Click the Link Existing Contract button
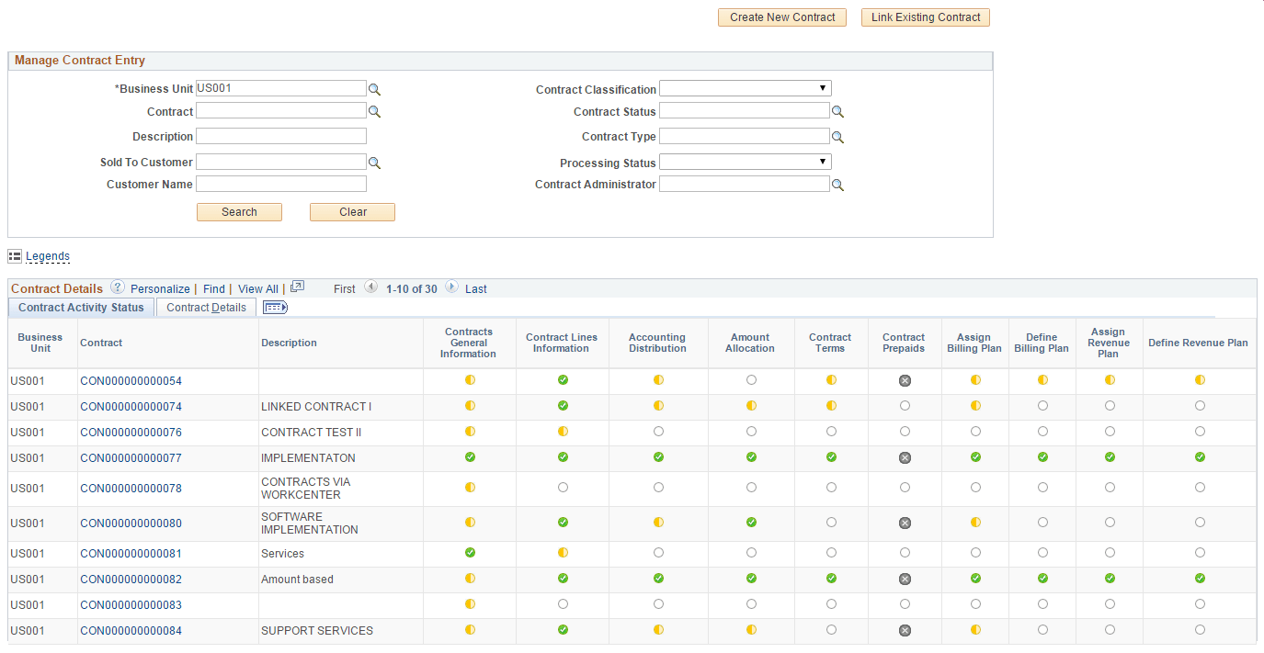Image resolution: width=1264 pixels, height=653 pixels. (x=925, y=17)
